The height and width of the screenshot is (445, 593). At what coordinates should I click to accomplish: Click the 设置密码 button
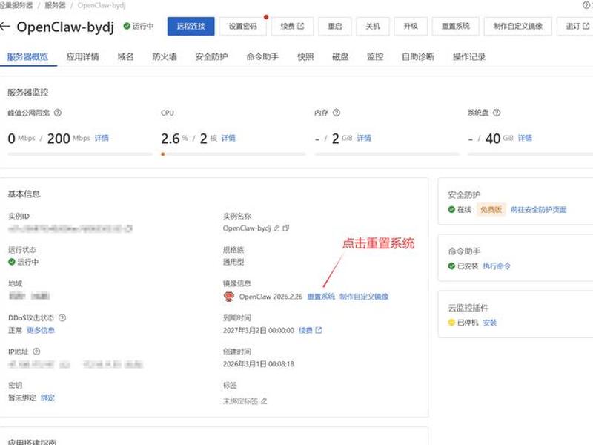243,26
